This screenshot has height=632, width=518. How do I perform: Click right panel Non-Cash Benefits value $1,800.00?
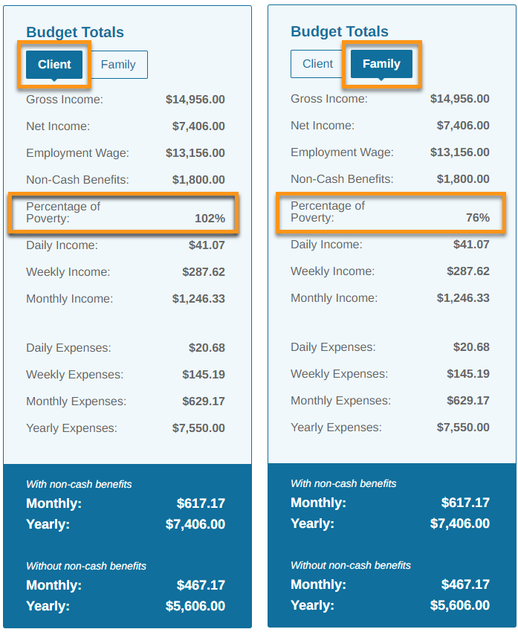tap(463, 179)
